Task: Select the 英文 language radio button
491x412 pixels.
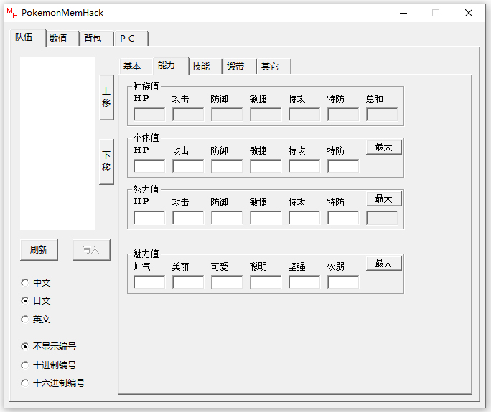Action: click(35, 320)
